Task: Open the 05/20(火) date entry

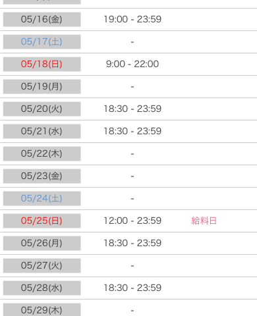Action: click(42, 109)
